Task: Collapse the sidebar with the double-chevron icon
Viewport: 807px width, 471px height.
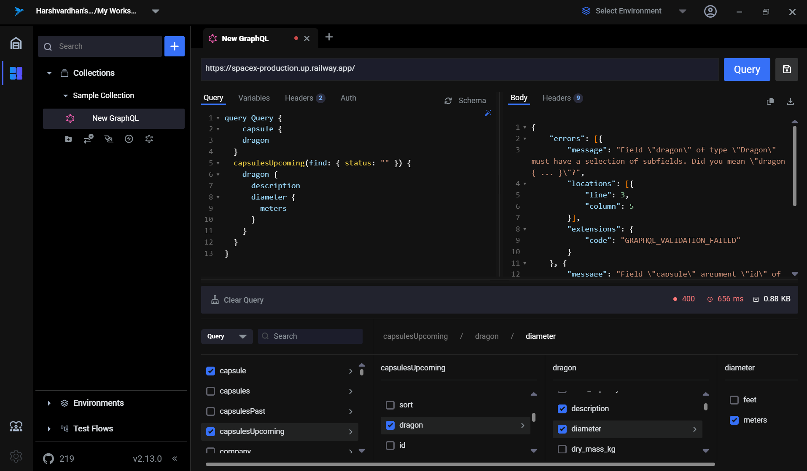Action: click(x=175, y=459)
